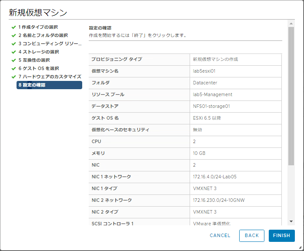This screenshot has height=251, width=304.
Task: Click checkmark icon beside step 1
Action: point(13,27)
